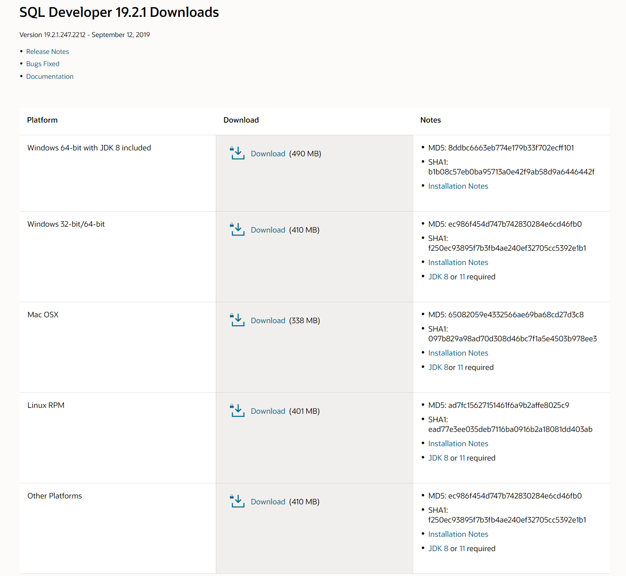Open the Bugs Fixed link

(x=43, y=64)
